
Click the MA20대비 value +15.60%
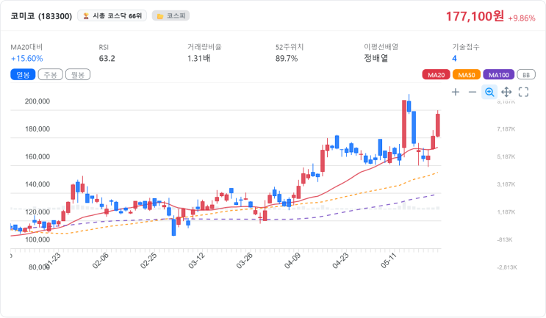click(26, 59)
